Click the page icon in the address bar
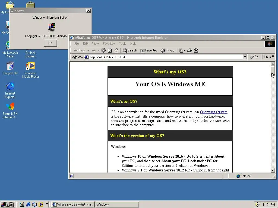 (x=86, y=57)
